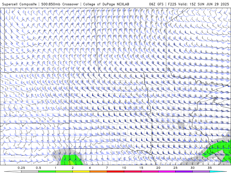Click the "College of DuPage NEXLAB" text

[x=106, y=4]
